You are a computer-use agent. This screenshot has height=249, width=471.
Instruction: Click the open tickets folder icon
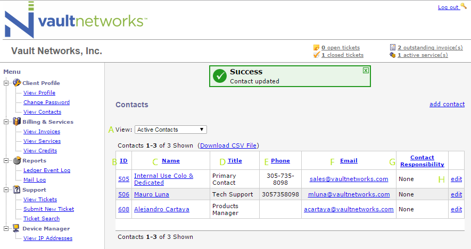316,48
